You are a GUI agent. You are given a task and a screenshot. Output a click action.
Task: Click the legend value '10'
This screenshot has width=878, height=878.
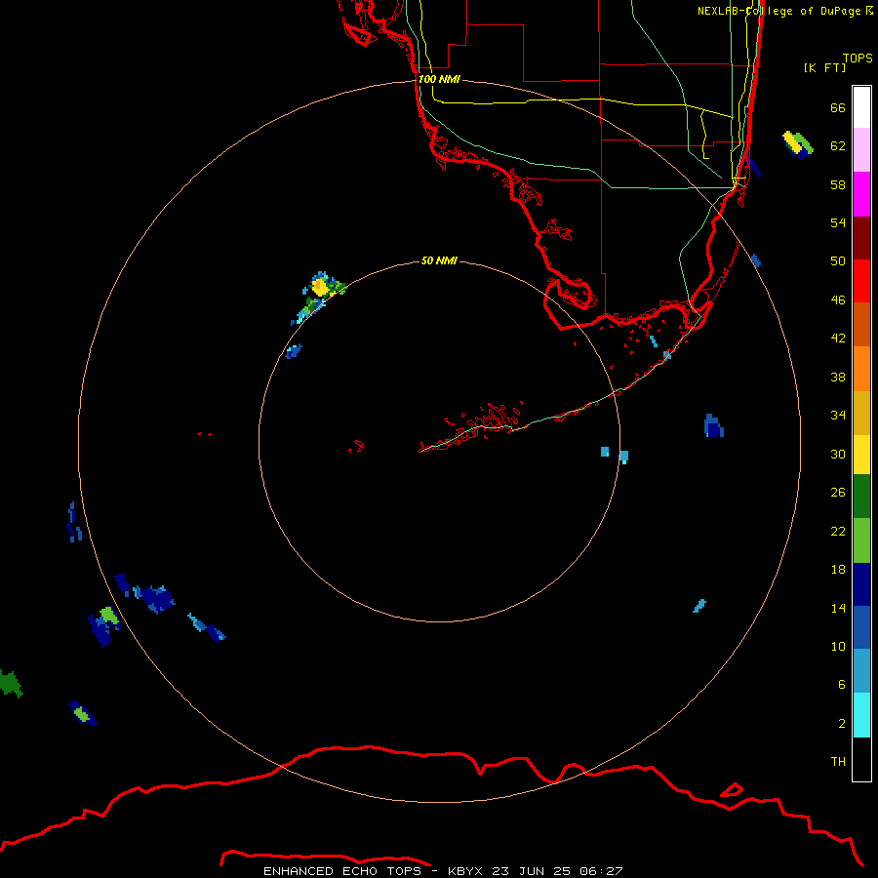tap(838, 646)
